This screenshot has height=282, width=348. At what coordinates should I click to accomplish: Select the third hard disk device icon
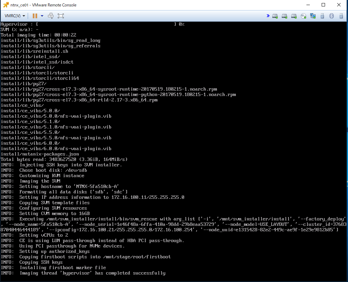[x=294, y=16]
